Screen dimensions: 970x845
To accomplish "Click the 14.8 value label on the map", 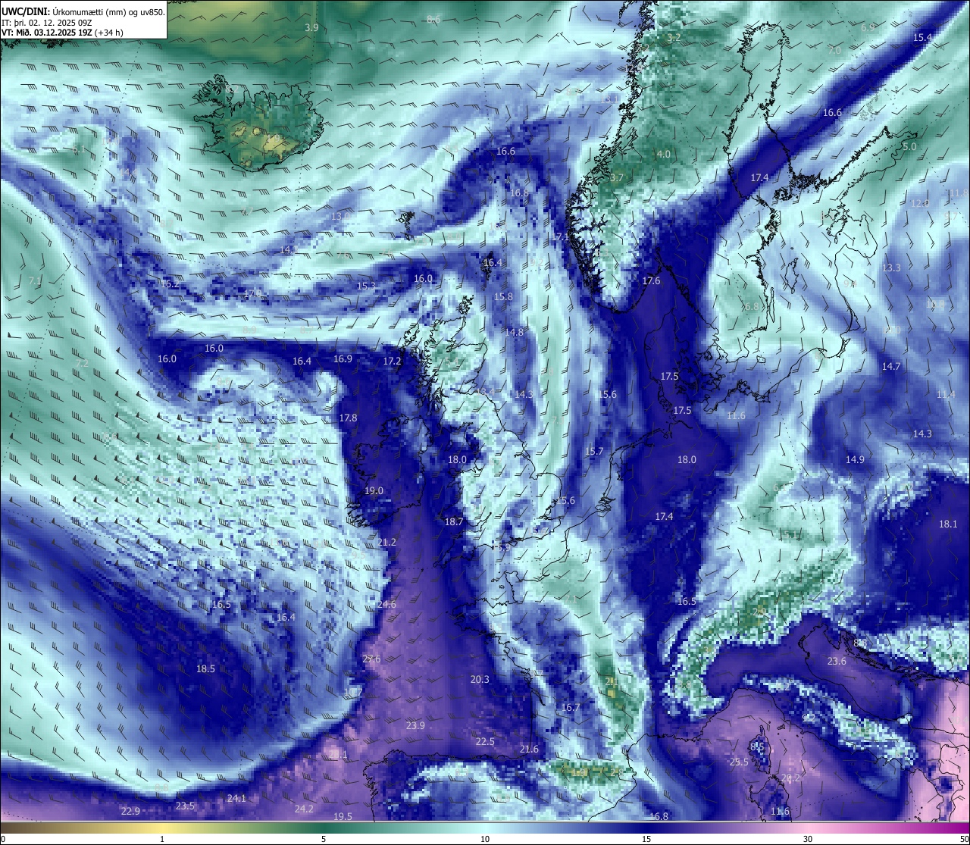I will [x=514, y=333].
